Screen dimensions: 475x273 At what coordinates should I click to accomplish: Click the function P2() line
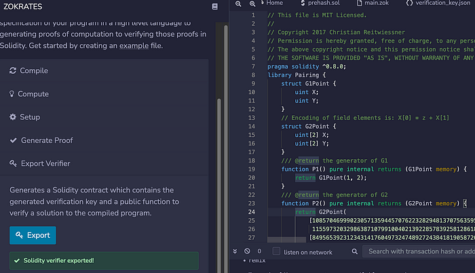click(374, 203)
